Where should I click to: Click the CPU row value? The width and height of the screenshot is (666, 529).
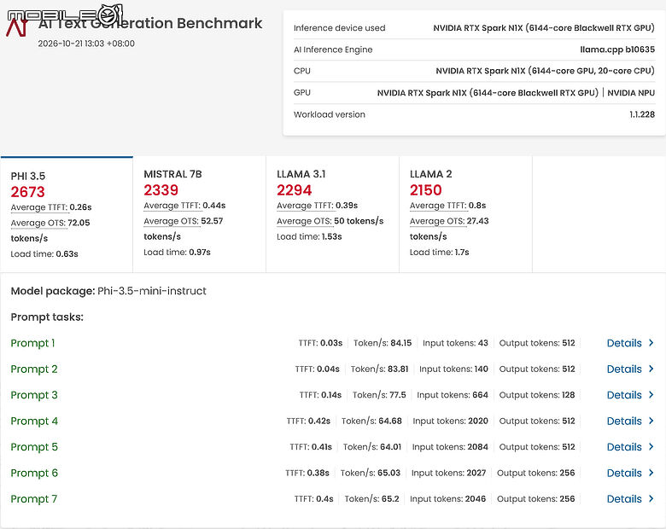[x=545, y=71]
